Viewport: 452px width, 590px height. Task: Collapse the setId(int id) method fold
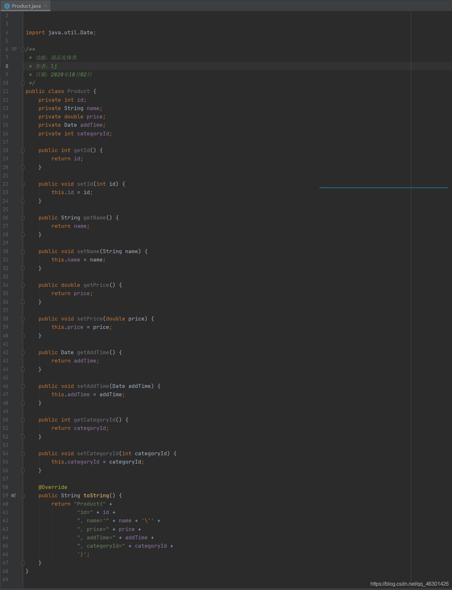click(x=23, y=184)
